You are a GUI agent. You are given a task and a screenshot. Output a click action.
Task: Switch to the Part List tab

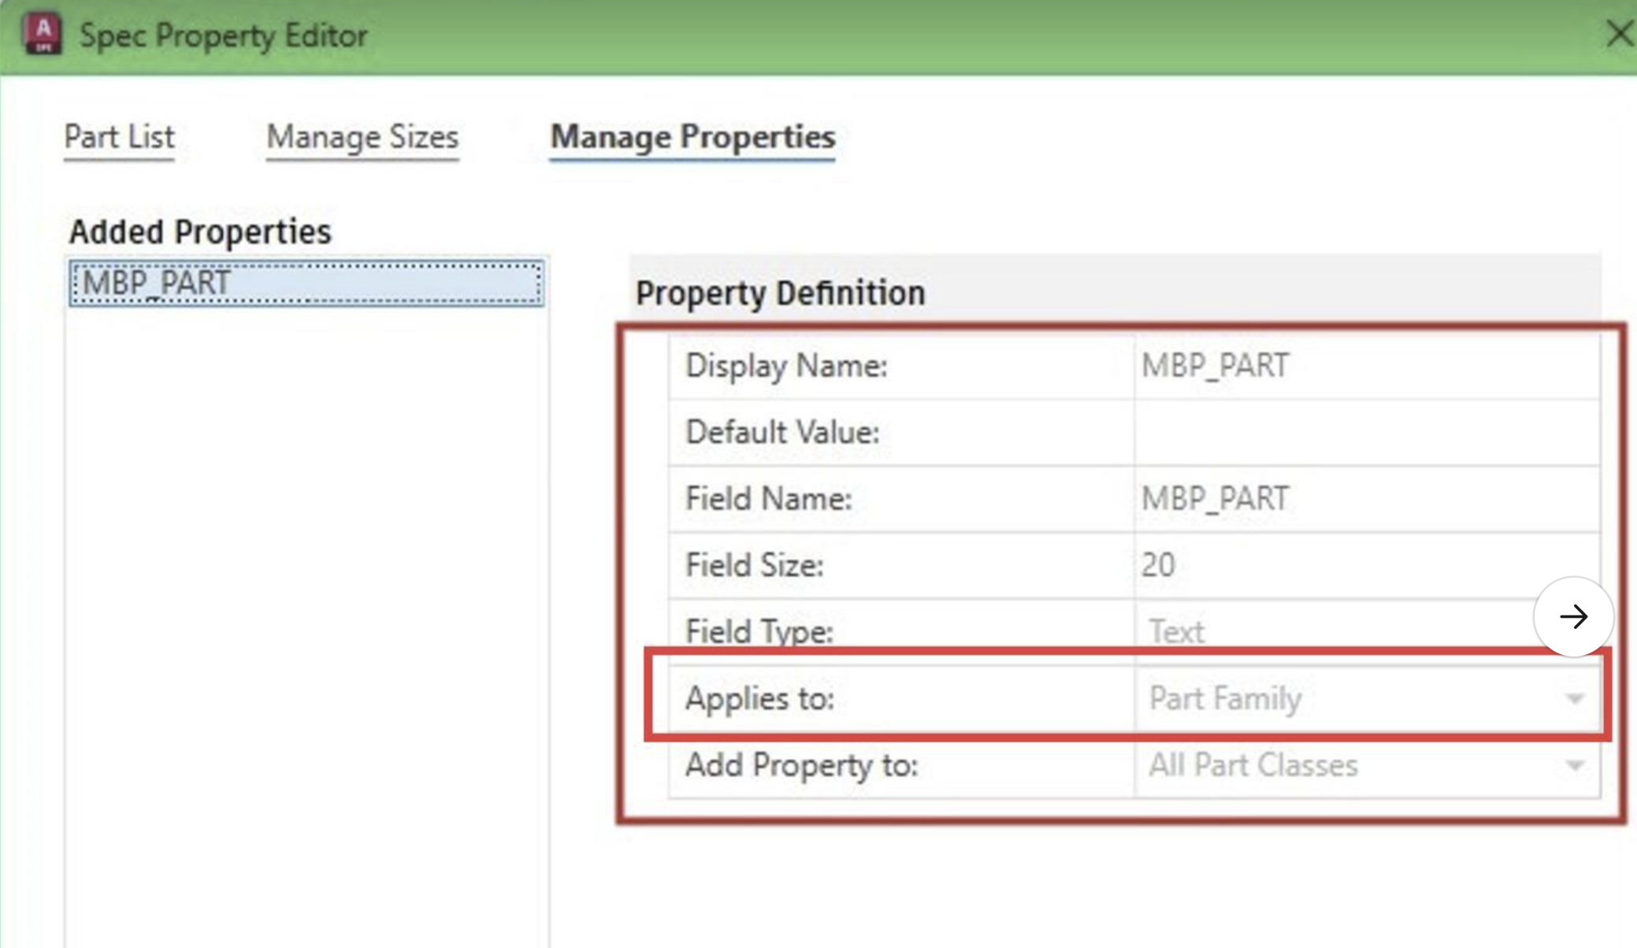click(118, 138)
